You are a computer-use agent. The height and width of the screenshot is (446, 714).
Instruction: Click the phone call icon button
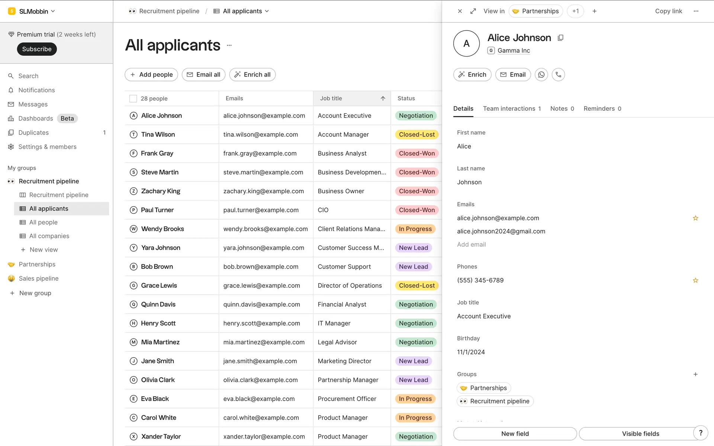click(x=558, y=75)
